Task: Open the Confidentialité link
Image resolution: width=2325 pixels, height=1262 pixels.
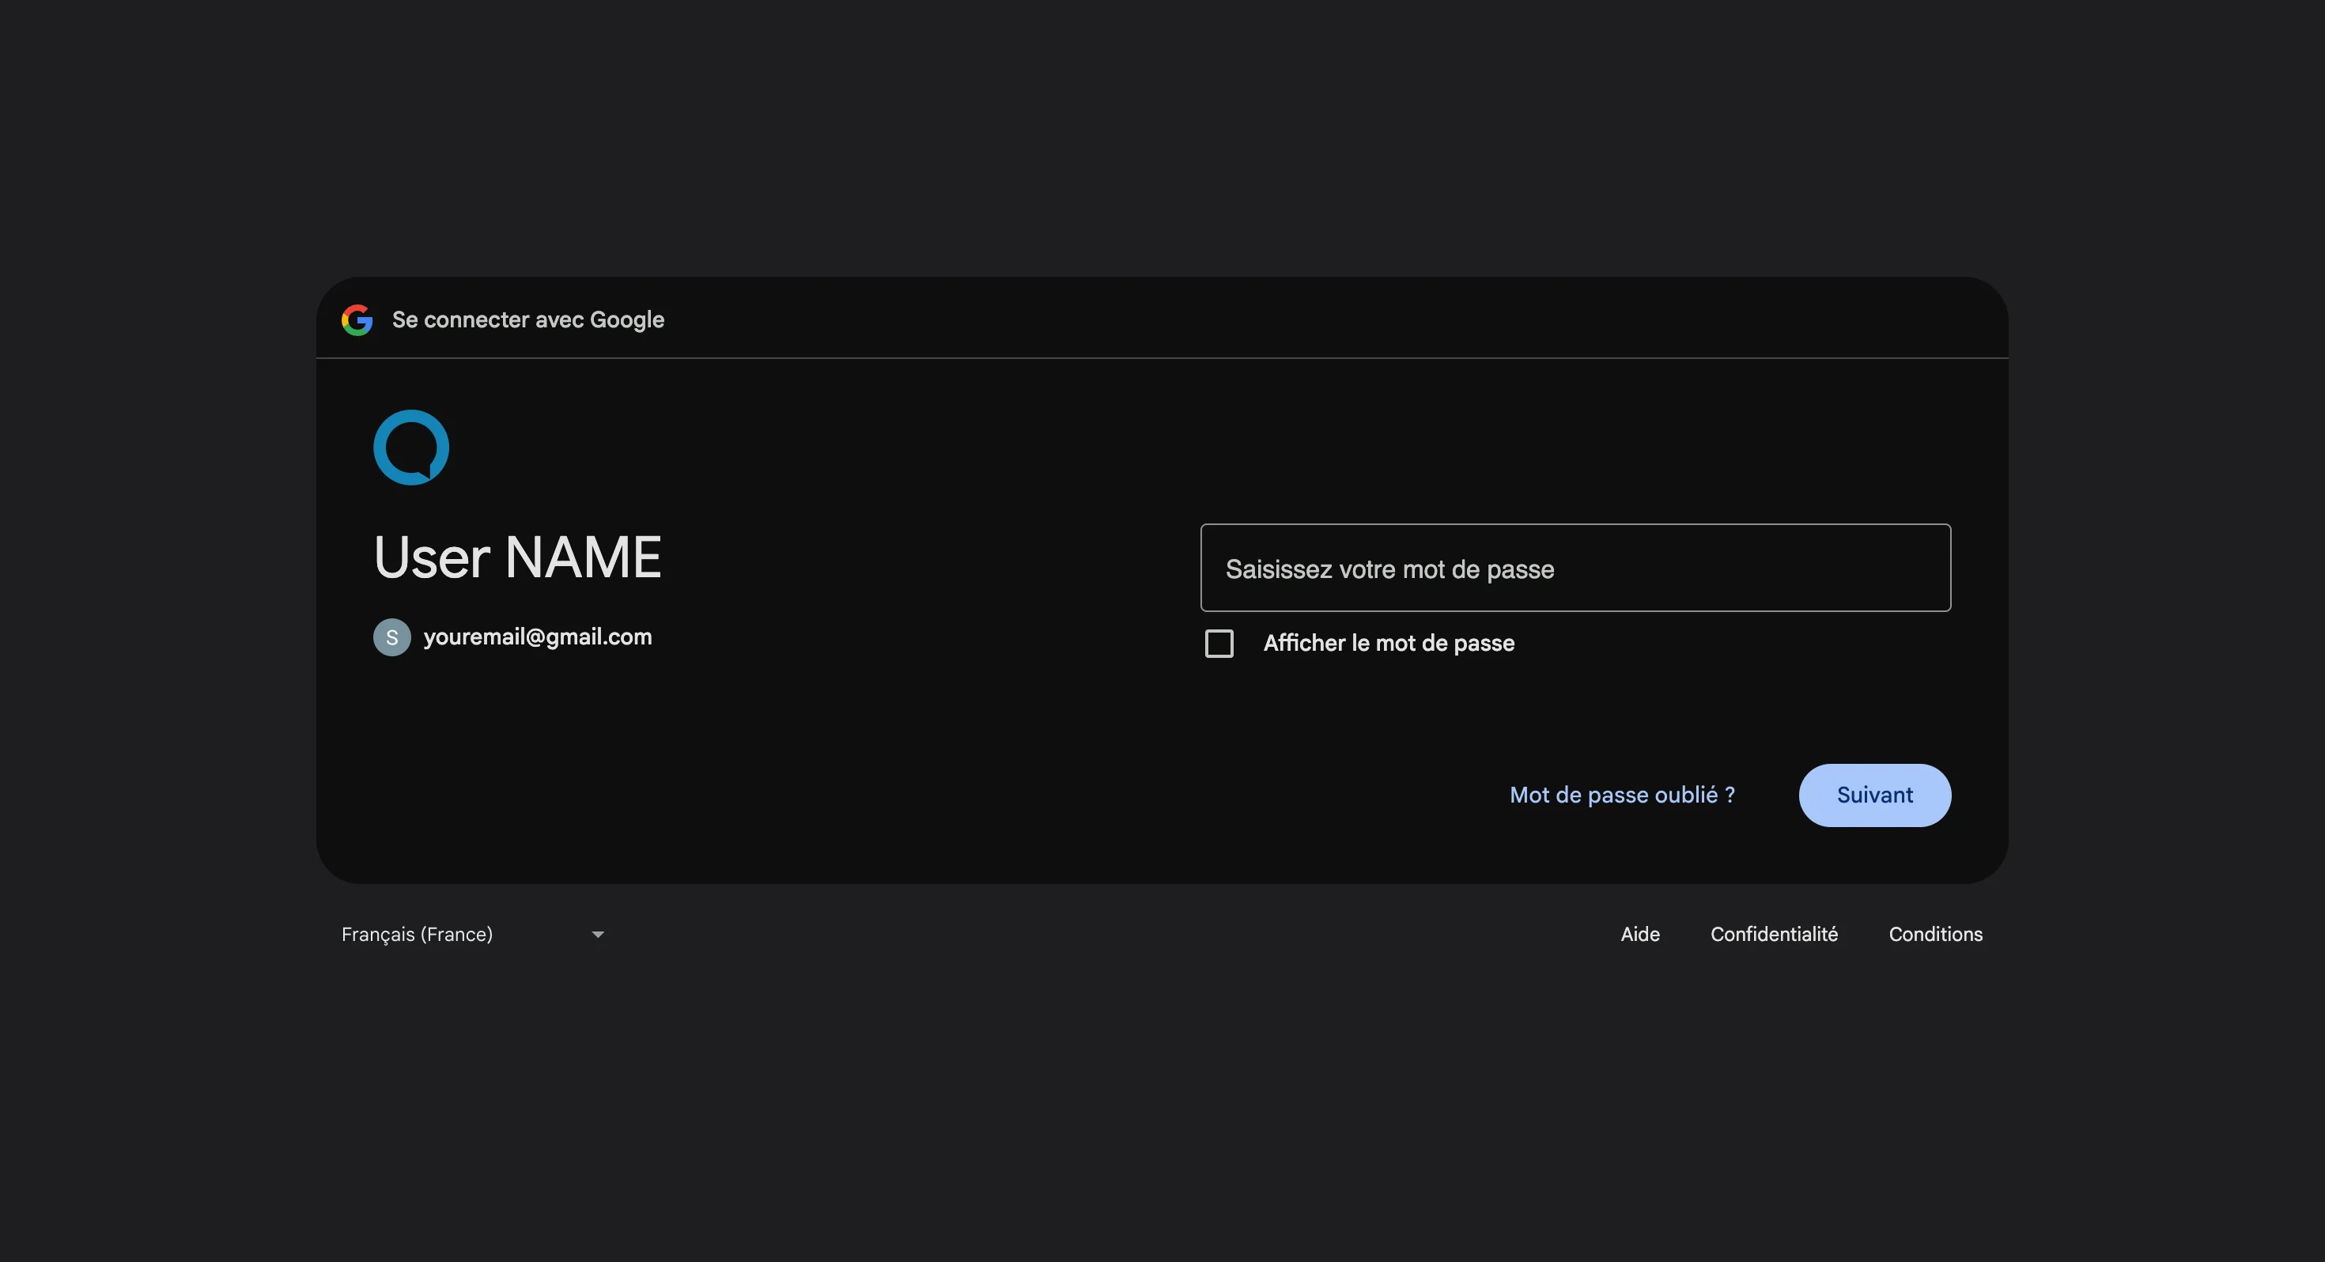Action: point(1774,935)
